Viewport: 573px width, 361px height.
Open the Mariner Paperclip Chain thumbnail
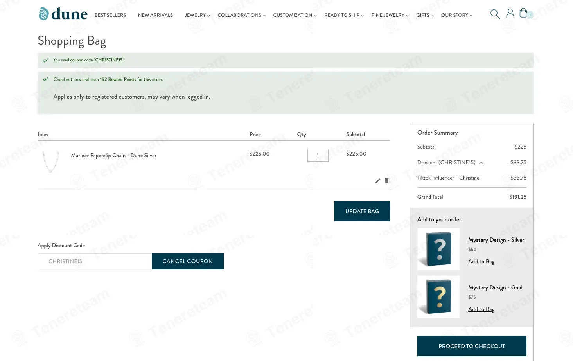point(50,162)
